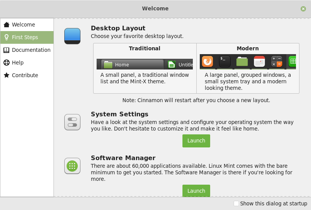The width and height of the screenshot is (311, 210).
Task: Enable Show this dialog at startup
Action: pos(236,203)
